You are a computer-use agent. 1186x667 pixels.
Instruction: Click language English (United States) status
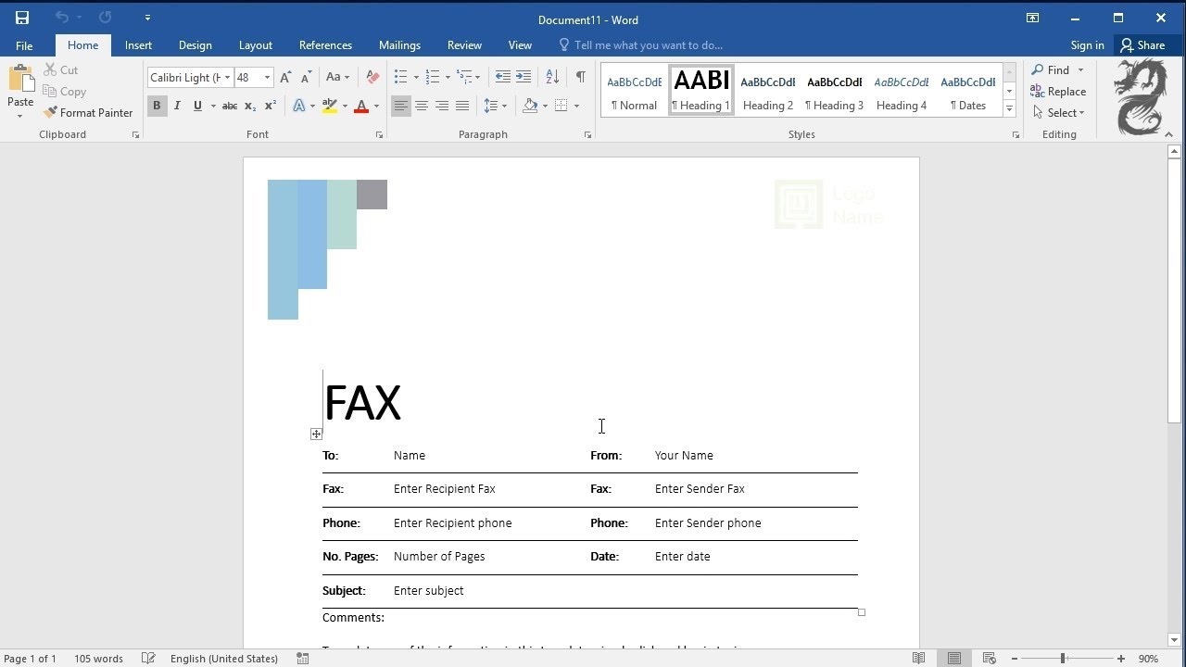(x=224, y=659)
